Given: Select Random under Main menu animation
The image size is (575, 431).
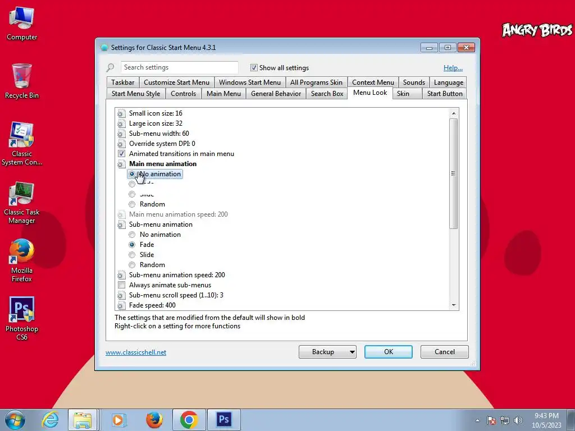Looking at the screenshot, I should (x=132, y=204).
